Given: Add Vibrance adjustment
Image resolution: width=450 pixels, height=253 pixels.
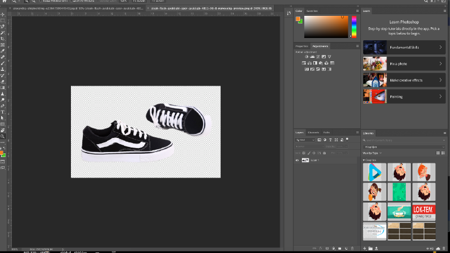Looking at the screenshot, I should [x=330, y=57].
